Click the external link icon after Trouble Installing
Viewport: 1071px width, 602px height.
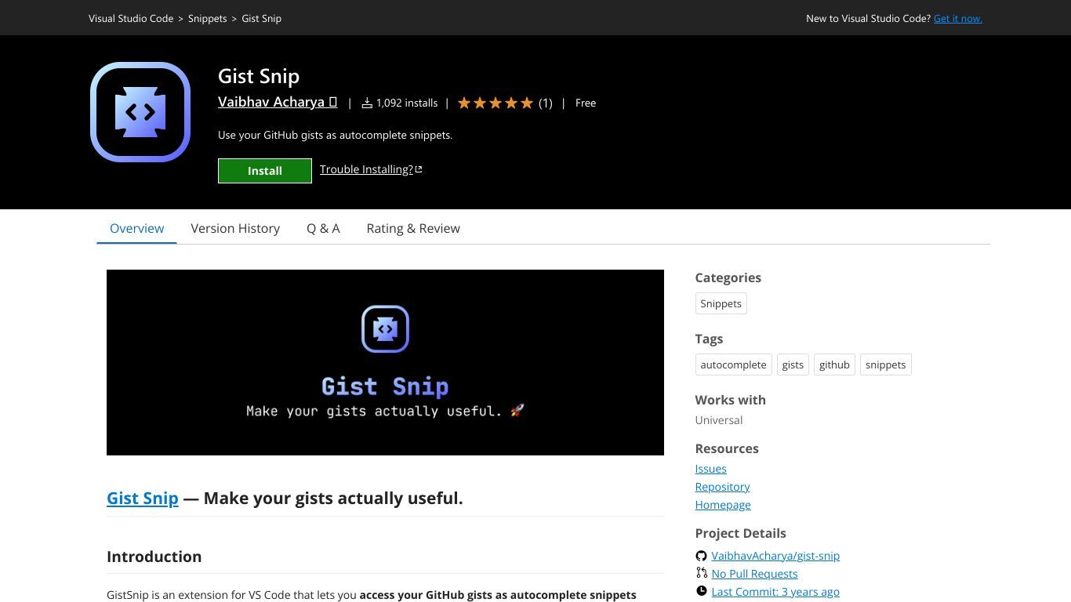point(419,169)
